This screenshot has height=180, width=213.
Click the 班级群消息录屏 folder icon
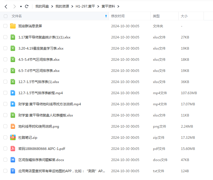click(13, 26)
